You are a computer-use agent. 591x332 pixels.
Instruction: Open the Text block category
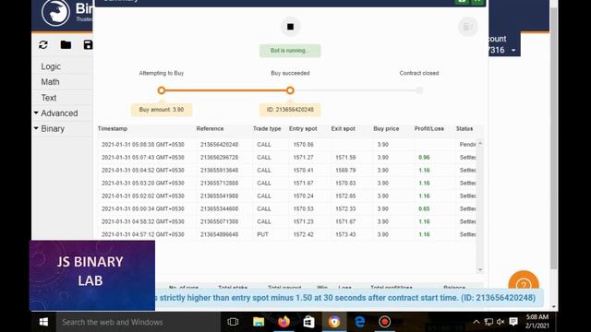[x=49, y=98]
